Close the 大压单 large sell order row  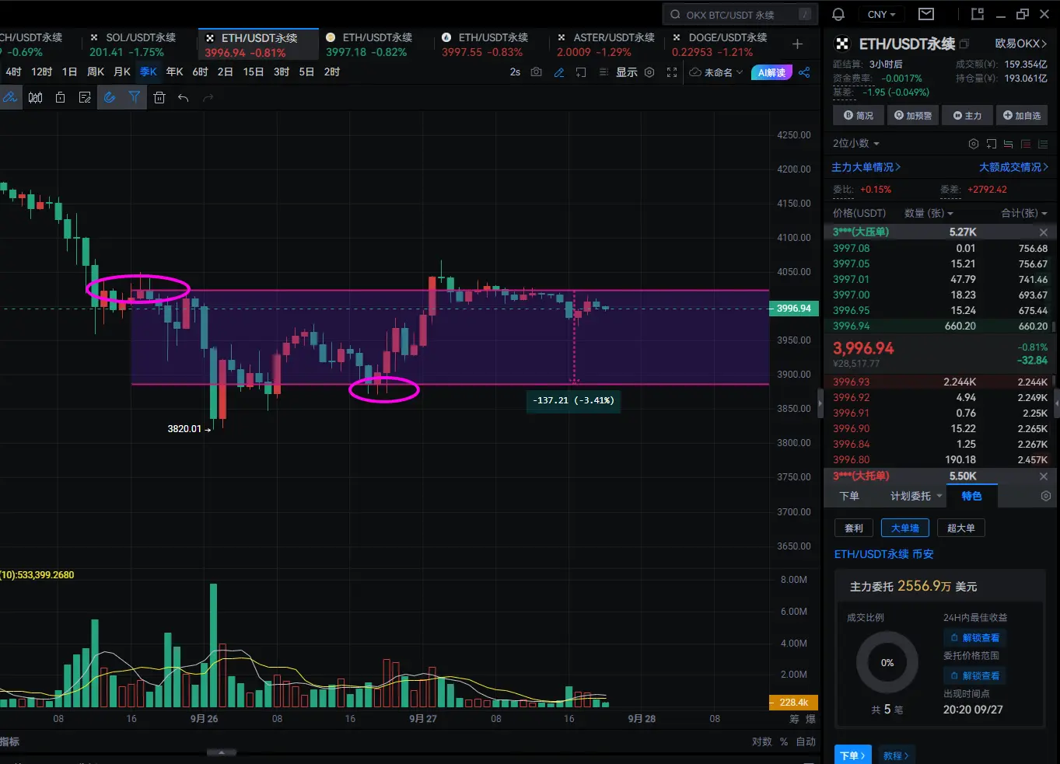1044,232
